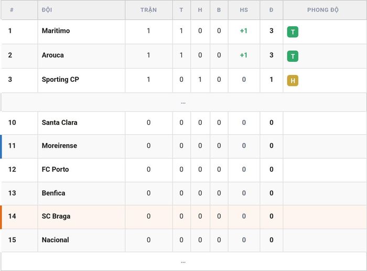Viewport: 367px width, 271px height.
Task: Open the Sporting CP team page
Action: coord(60,79)
